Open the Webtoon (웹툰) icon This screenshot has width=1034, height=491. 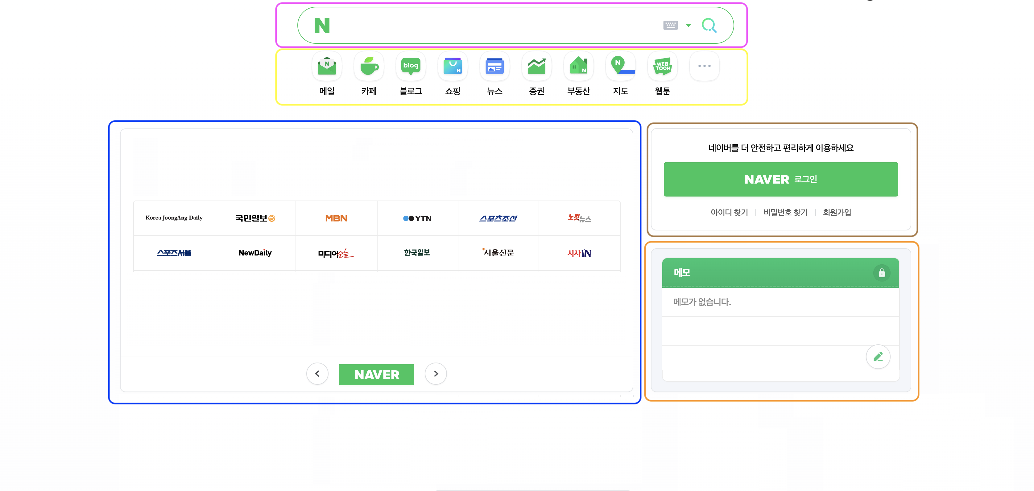coord(662,66)
